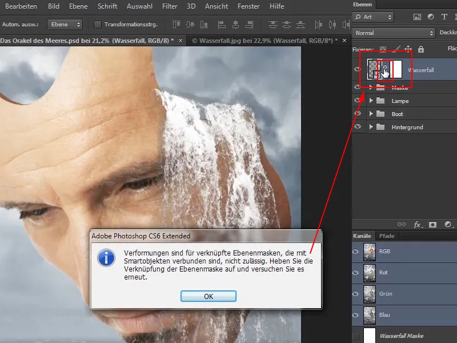Viewport: 457px width, 343px height.
Task: Click the align horizontal centers icon
Action: click(235, 25)
